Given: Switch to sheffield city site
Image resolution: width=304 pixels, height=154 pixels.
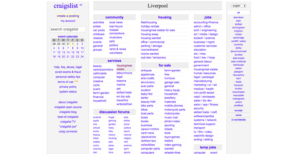Looking at the screenshot, I should tap(238, 105).
